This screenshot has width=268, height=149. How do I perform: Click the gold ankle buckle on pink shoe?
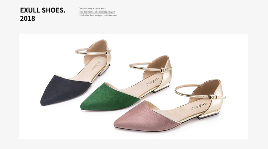click(213, 97)
